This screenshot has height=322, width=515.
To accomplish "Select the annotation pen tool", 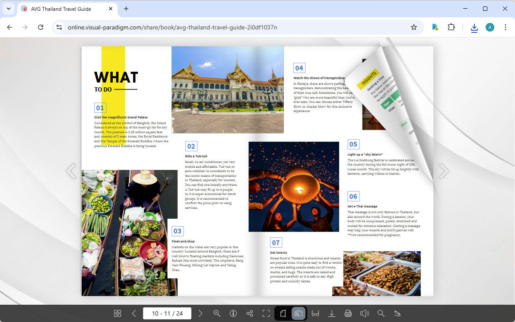I will click(397, 313).
